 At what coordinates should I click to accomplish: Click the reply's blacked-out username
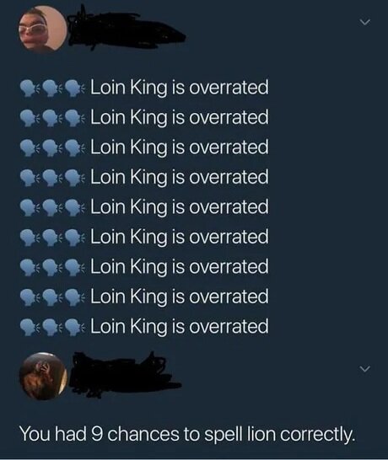point(125,376)
